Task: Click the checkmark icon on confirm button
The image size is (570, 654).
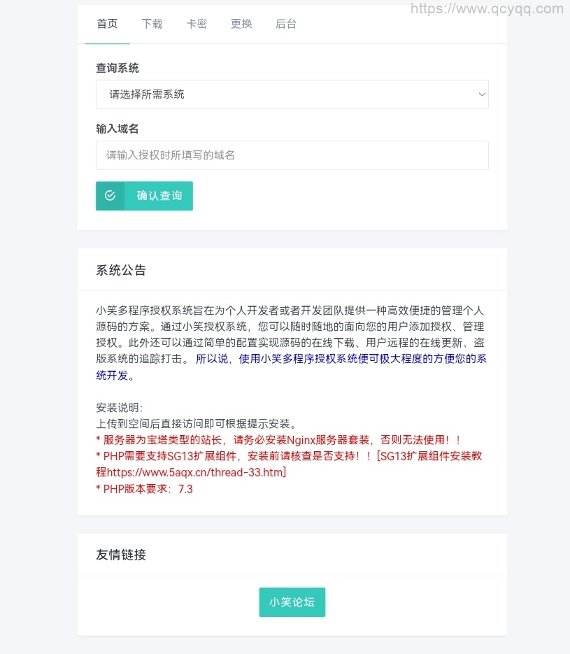Action: [110, 196]
